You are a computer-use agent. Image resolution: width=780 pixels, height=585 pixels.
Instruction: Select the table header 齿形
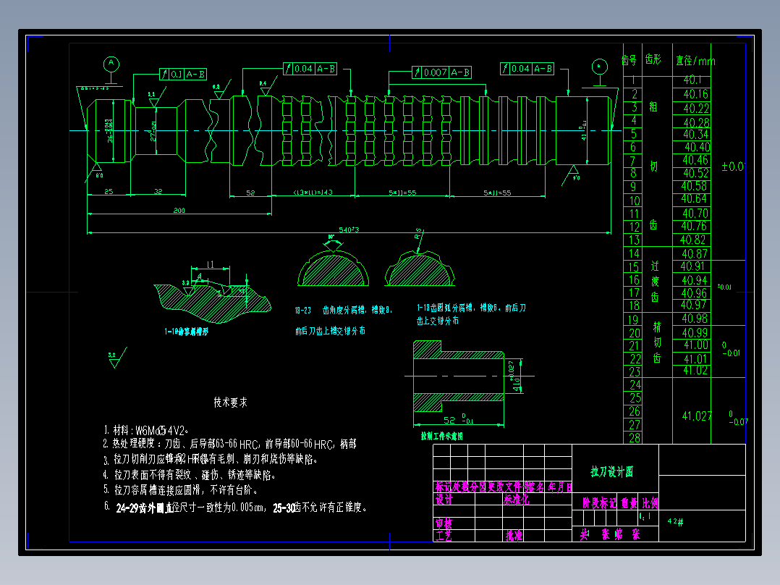pyautogui.click(x=653, y=59)
